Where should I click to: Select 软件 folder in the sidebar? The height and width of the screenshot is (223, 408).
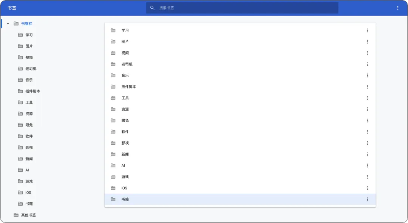click(x=29, y=136)
